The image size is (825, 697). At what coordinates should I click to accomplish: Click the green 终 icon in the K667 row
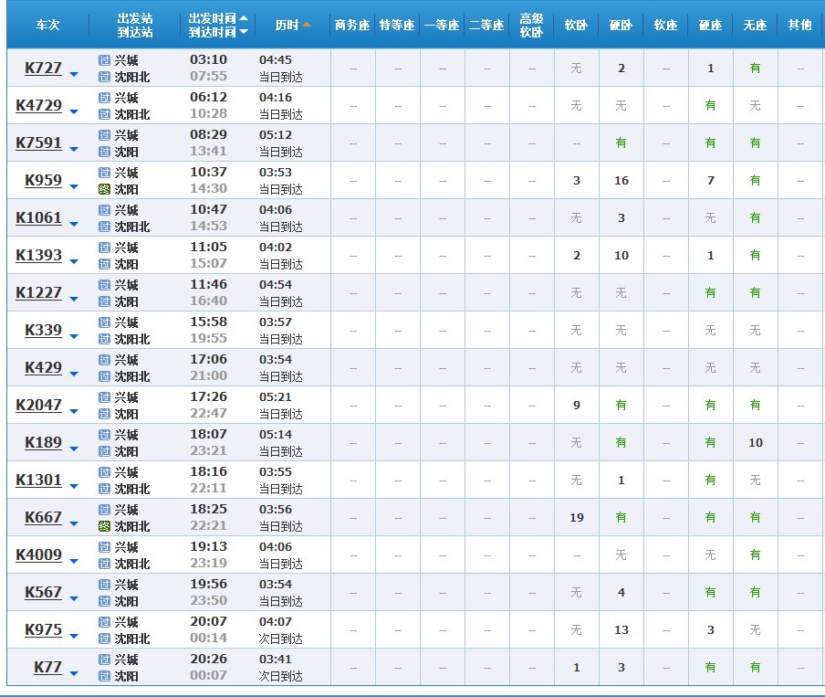105,526
